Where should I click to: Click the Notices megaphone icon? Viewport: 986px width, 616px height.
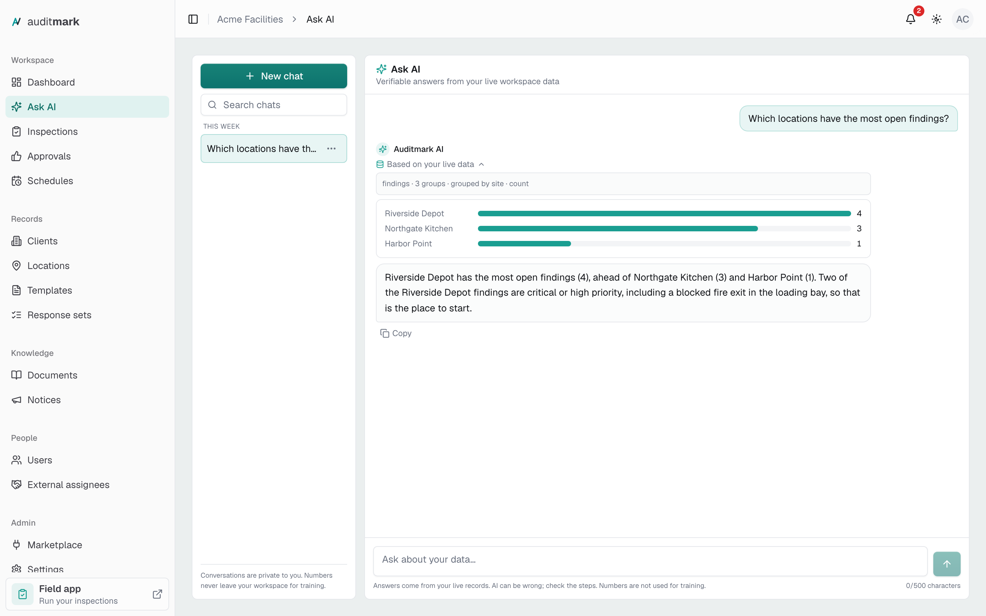coord(16,400)
